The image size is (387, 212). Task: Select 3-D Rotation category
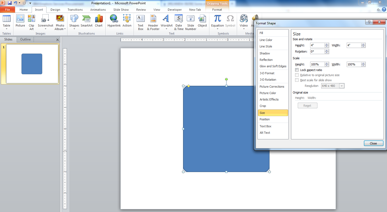(273, 80)
